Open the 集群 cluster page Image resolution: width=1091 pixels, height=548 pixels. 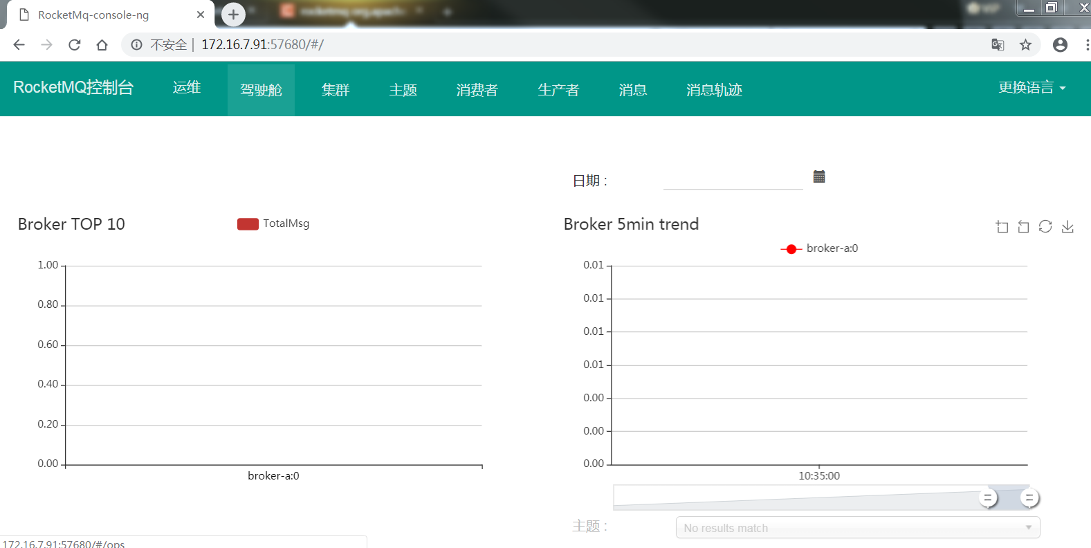(336, 90)
